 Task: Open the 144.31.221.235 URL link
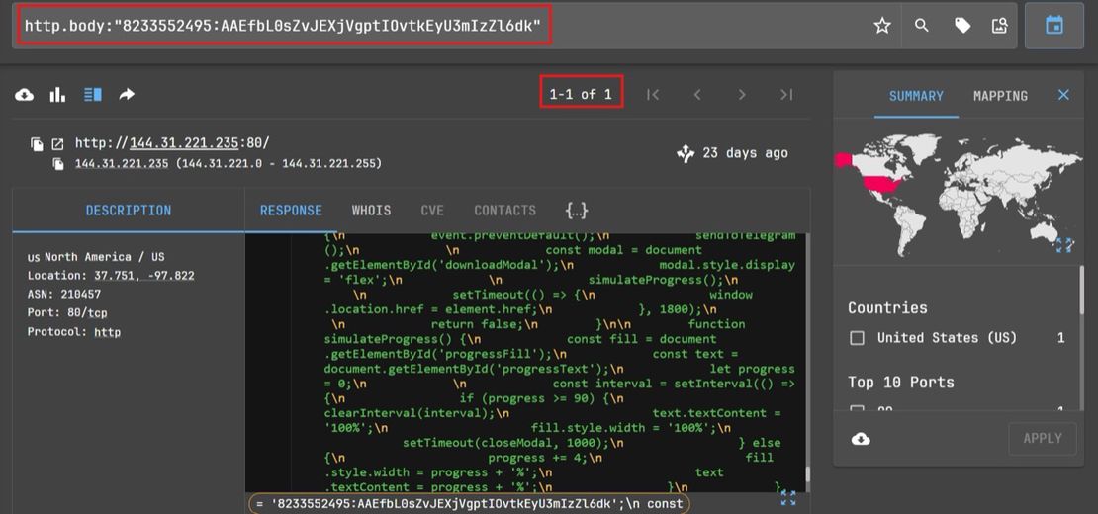[185, 143]
